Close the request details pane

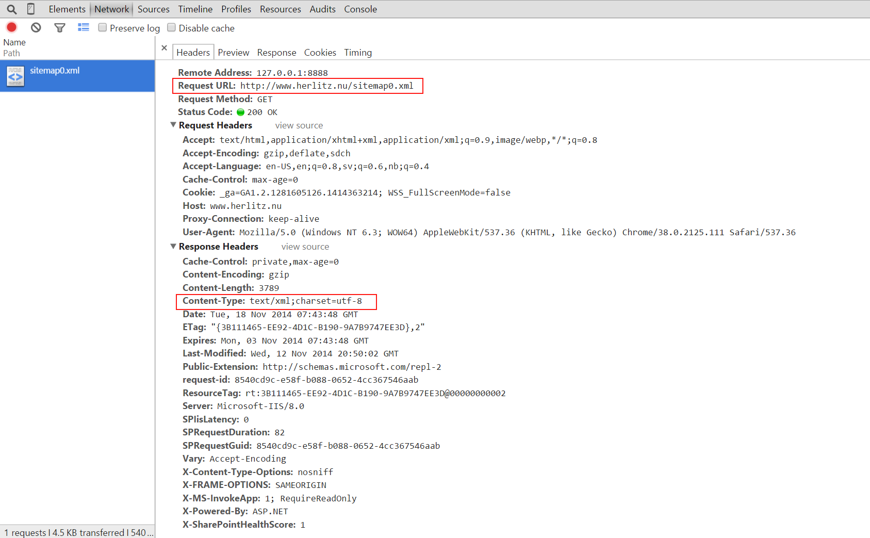[164, 48]
